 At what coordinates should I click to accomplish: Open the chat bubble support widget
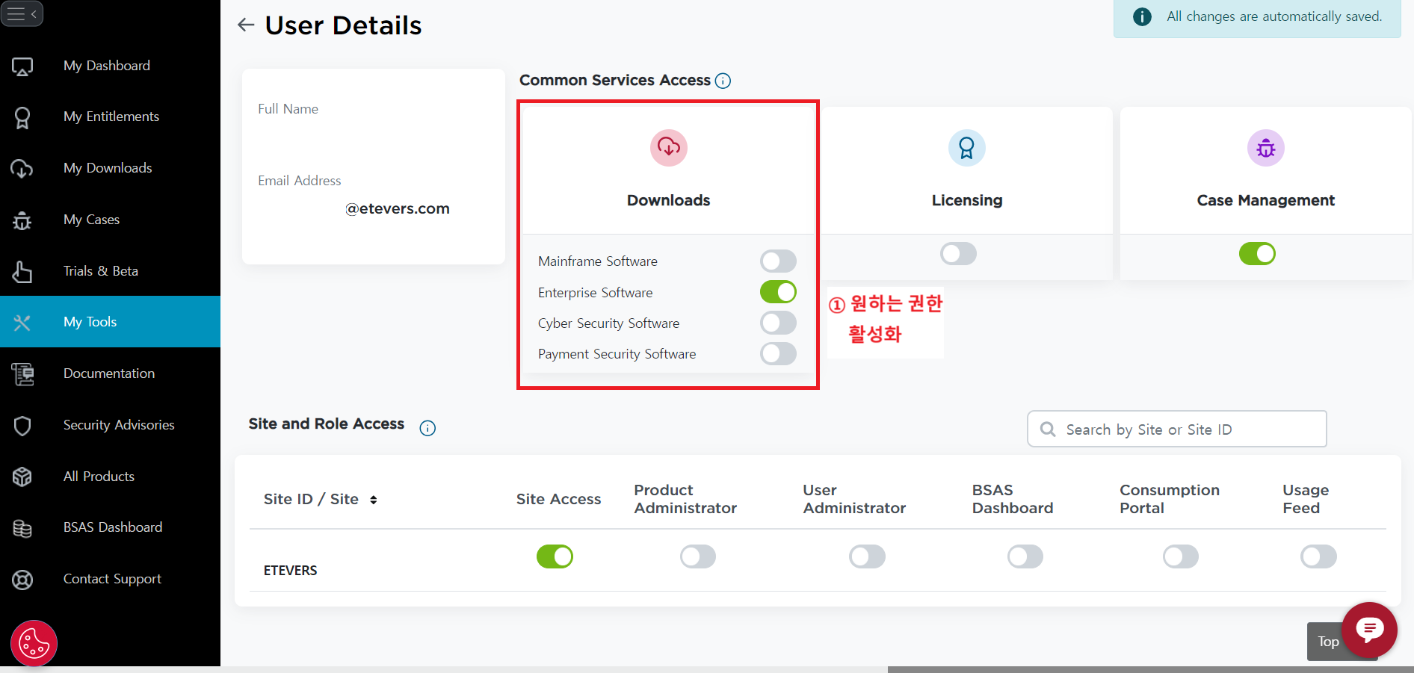point(1369,630)
